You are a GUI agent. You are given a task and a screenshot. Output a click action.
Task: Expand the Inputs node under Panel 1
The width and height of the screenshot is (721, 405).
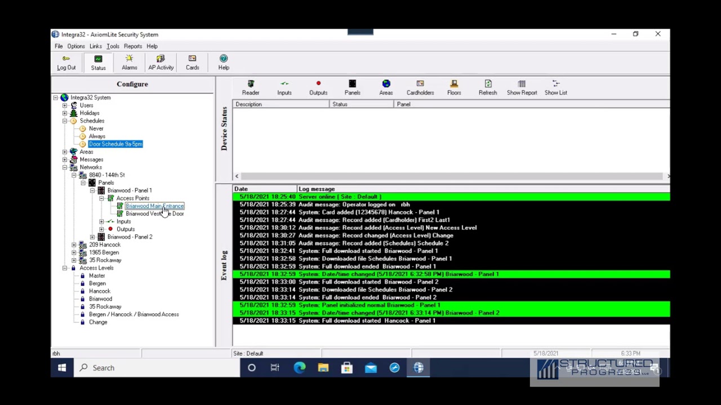101,222
